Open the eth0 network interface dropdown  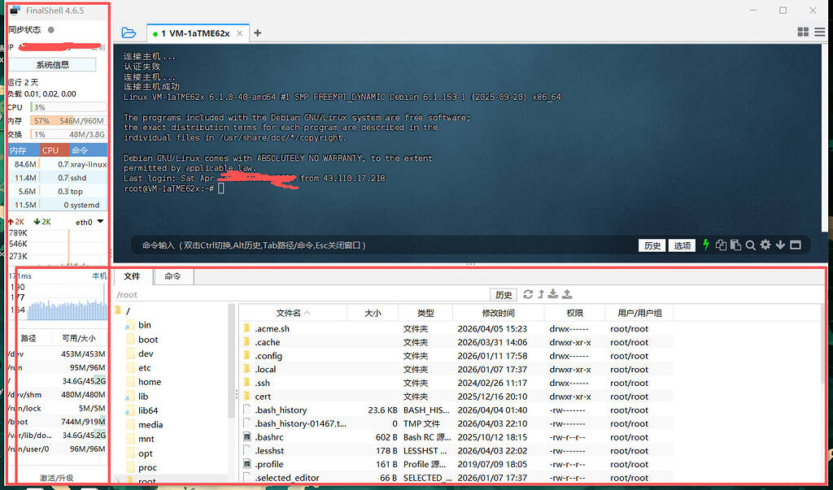click(89, 222)
